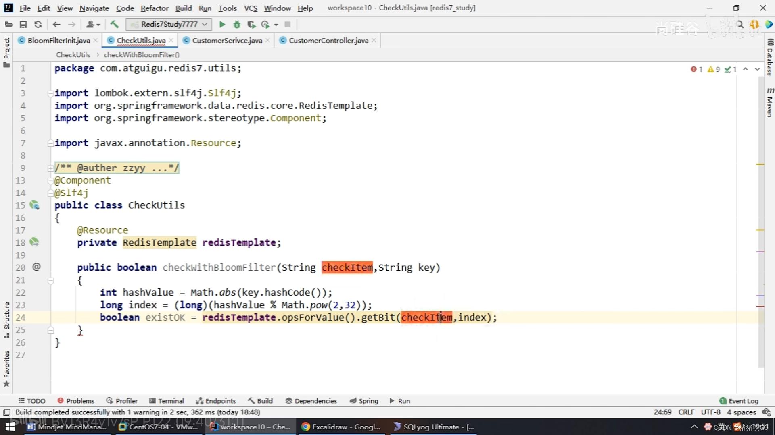Image resolution: width=775 pixels, height=435 pixels.
Task: Open the Favorites tool window sidebar
Action: pyautogui.click(x=6, y=369)
